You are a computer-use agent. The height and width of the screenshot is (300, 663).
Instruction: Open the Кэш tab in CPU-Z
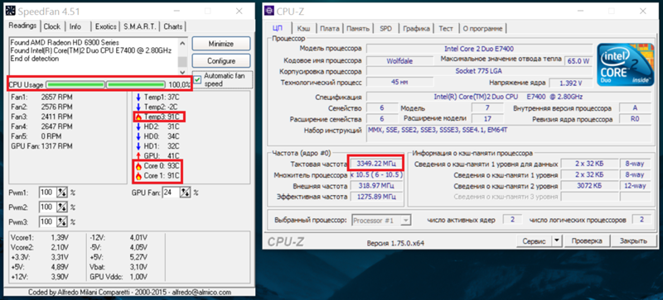click(x=303, y=29)
